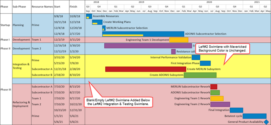
Task: Click the Assemble Resources task bar
Action: click(89, 16)
